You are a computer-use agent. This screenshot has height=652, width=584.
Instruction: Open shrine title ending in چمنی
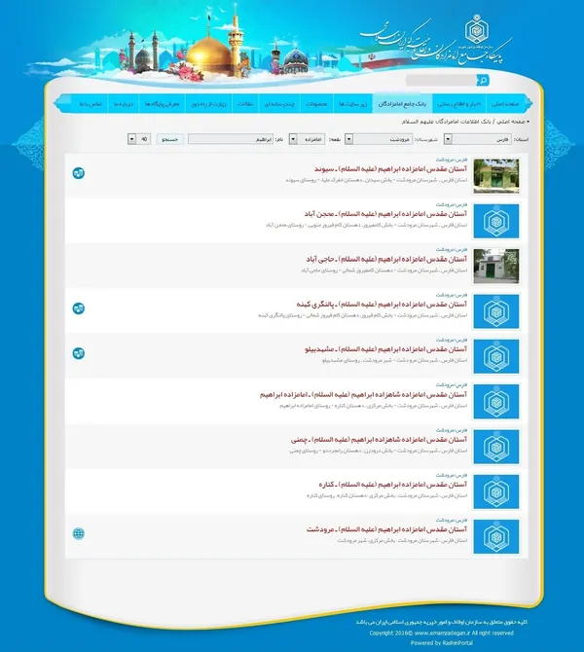coord(379,439)
